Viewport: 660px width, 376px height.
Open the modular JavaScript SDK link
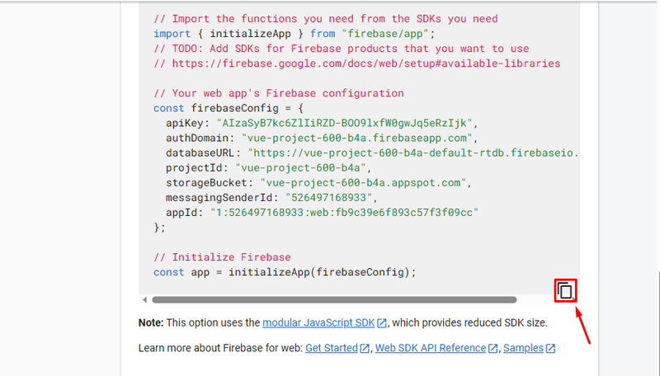pos(318,322)
